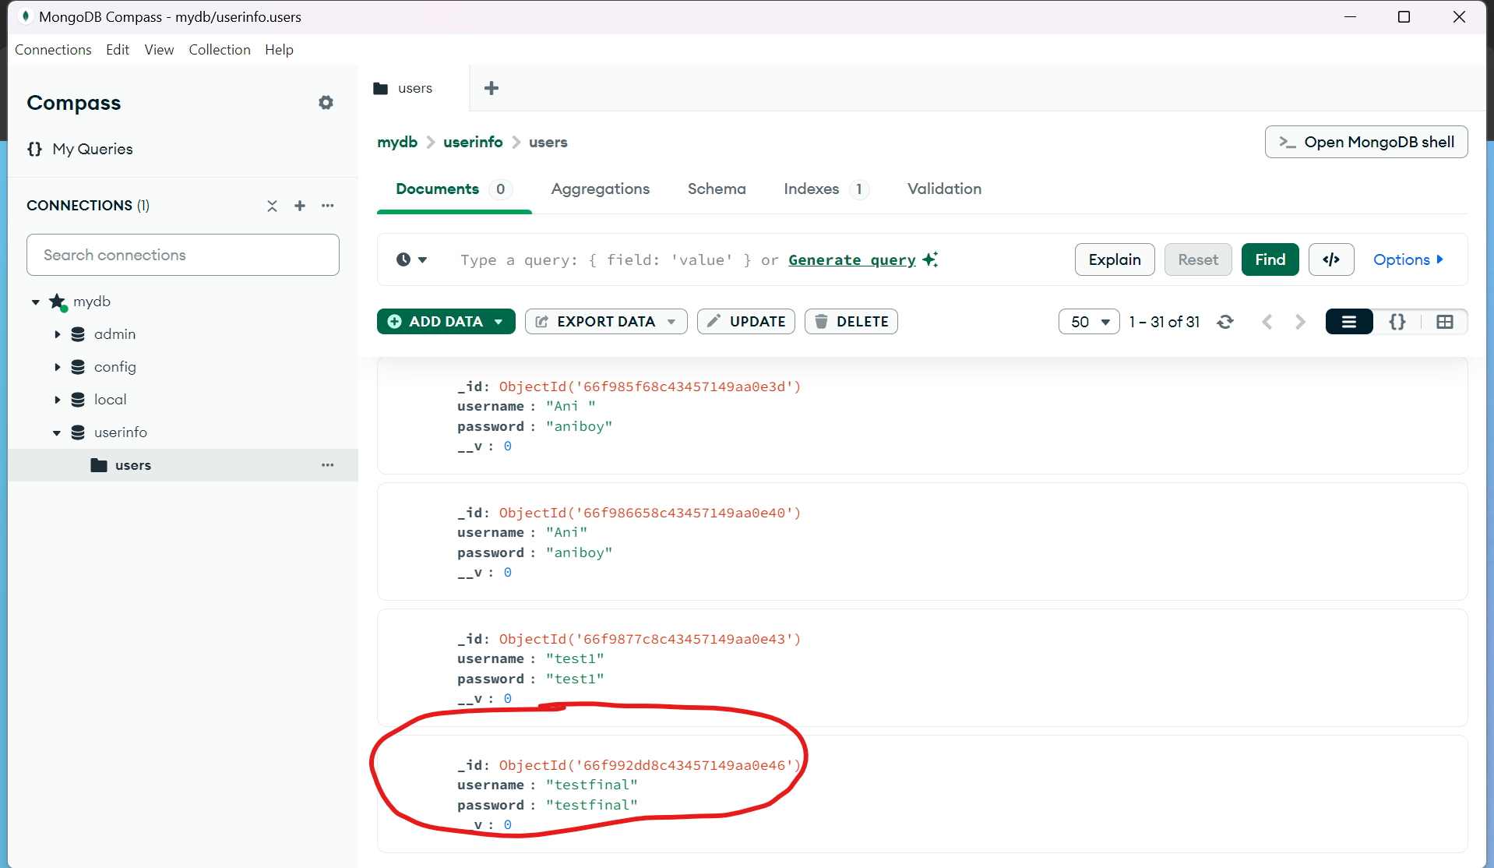The height and width of the screenshot is (868, 1494).
Task: Open the Export Data dropdown
Action: point(606,322)
